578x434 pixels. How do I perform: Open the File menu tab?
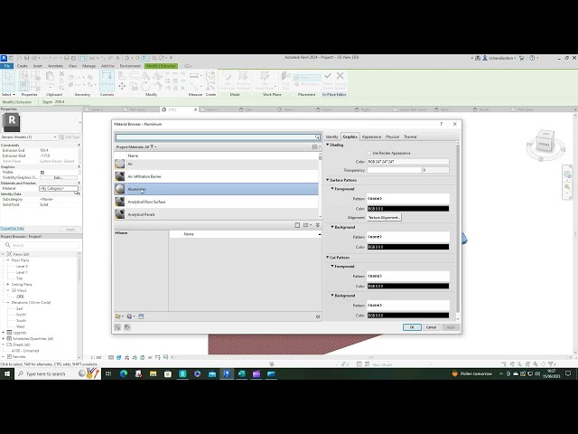(7, 66)
